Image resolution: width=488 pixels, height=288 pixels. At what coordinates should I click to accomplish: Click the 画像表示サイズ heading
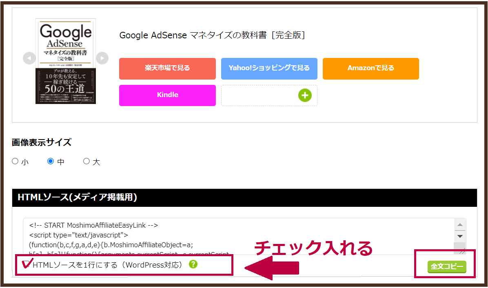(x=42, y=142)
